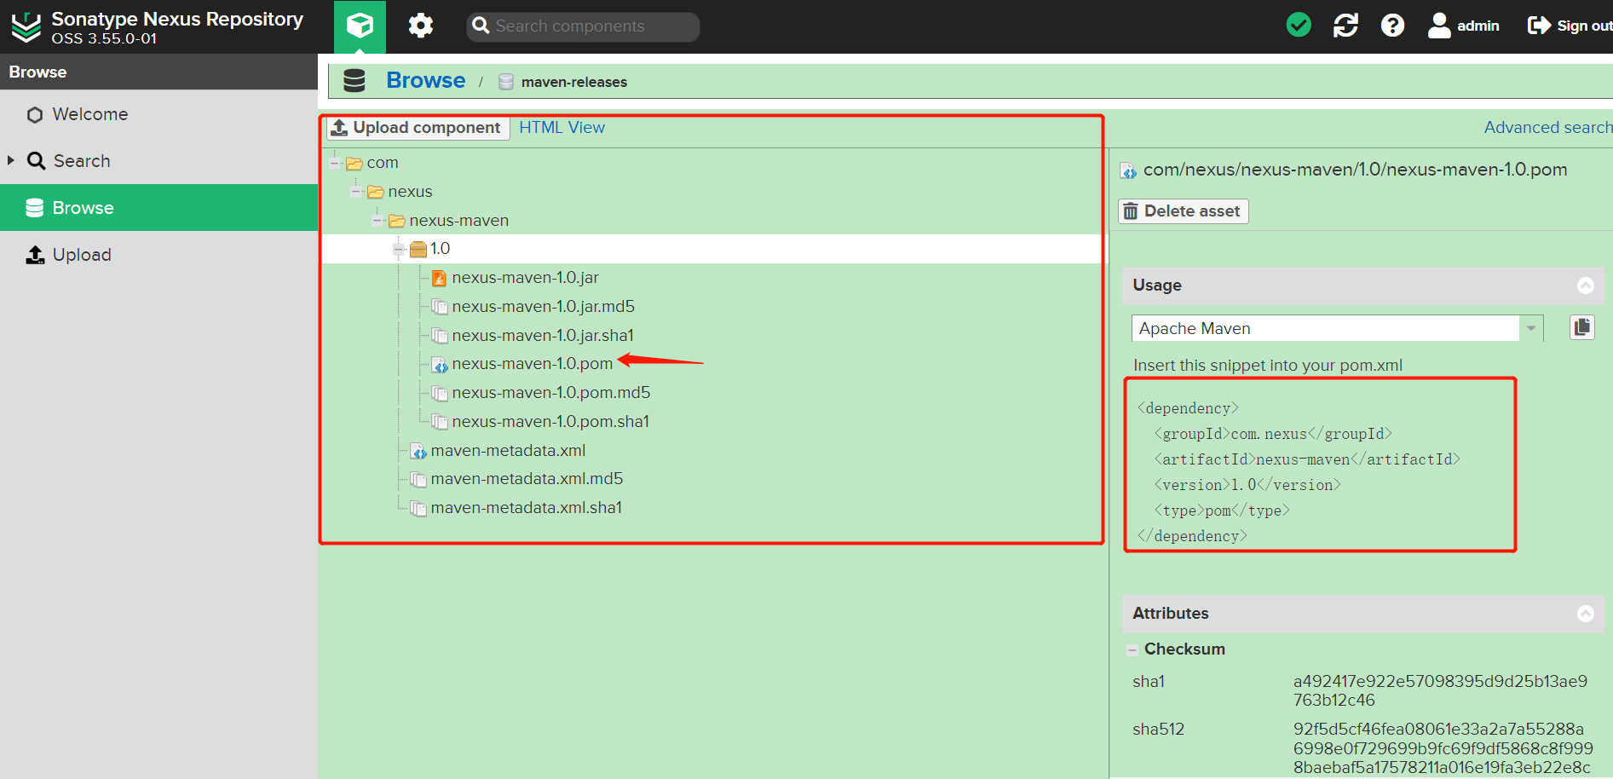Collapse the 1.0 version node
The width and height of the screenshot is (1613, 779).
[398, 249]
